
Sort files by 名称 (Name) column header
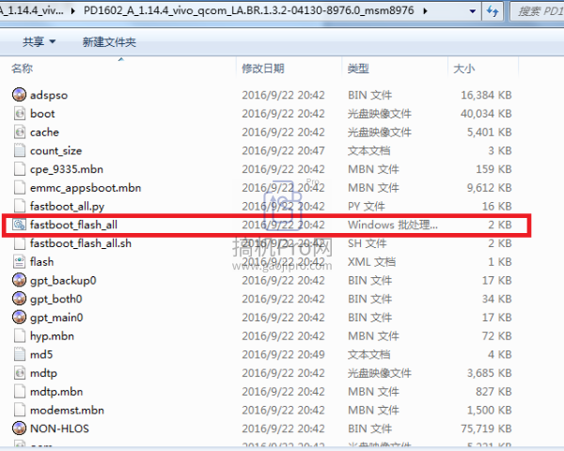point(23,69)
